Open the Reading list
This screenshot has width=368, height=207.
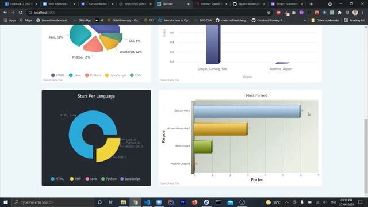click(354, 21)
